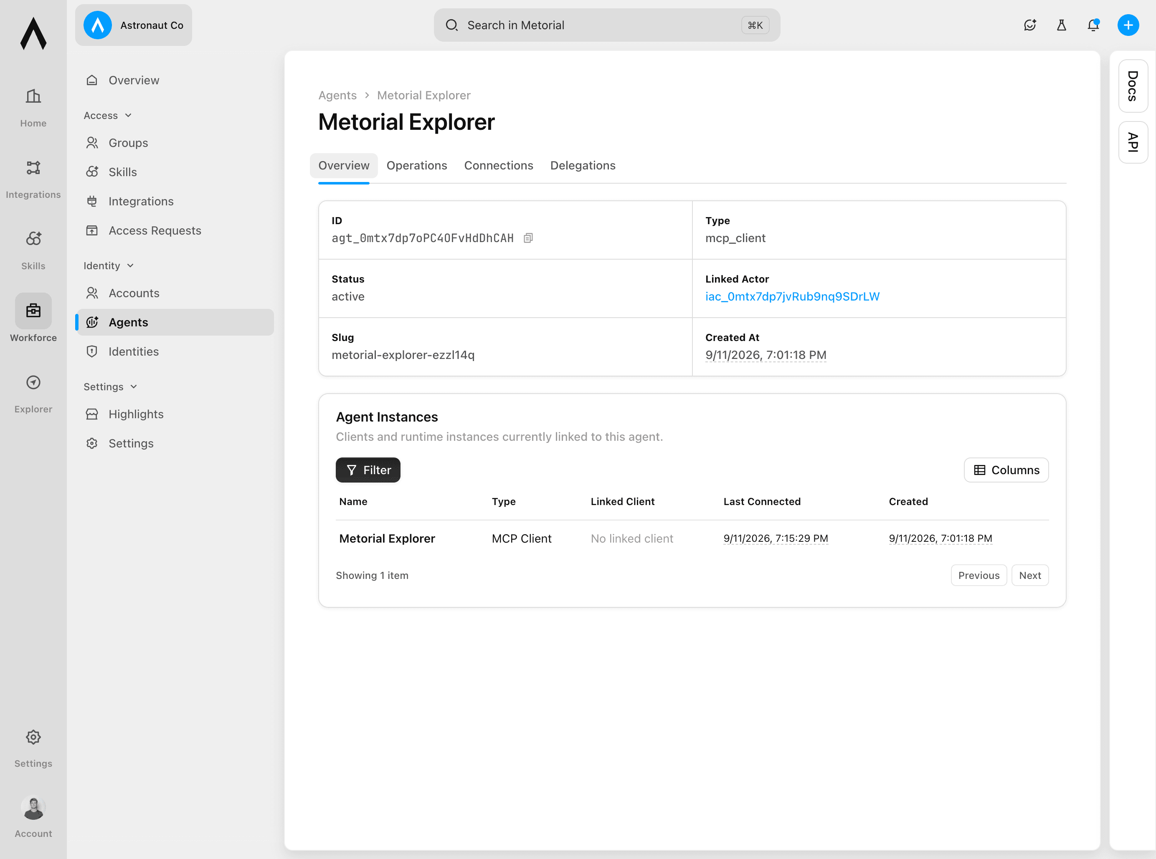Viewport: 1156px width, 859px height.
Task: Open the notifications bell
Action: [1094, 25]
